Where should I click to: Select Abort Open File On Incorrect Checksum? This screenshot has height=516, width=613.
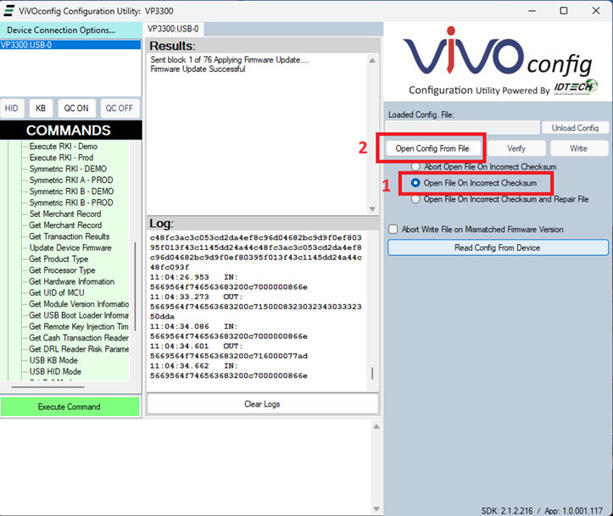click(415, 167)
